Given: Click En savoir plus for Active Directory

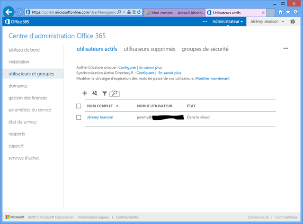Looking at the screenshot, I should (x=169, y=73).
